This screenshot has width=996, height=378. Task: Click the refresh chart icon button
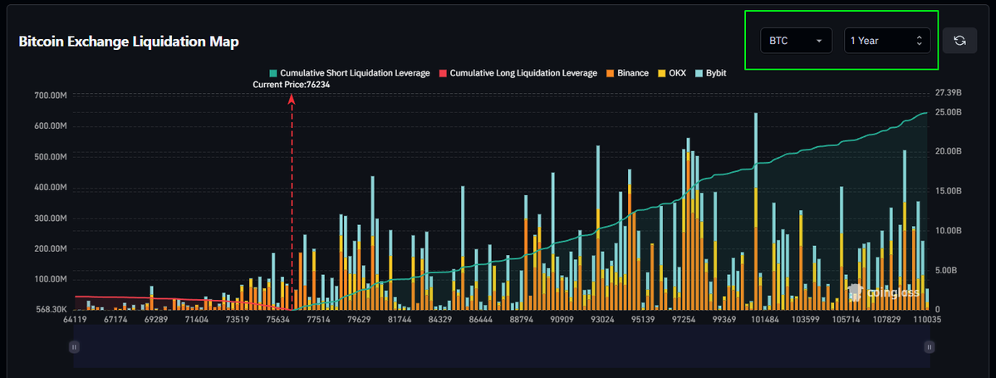point(959,41)
